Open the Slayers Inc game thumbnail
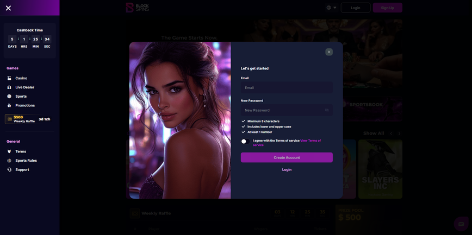472x235 pixels. (380, 169)
